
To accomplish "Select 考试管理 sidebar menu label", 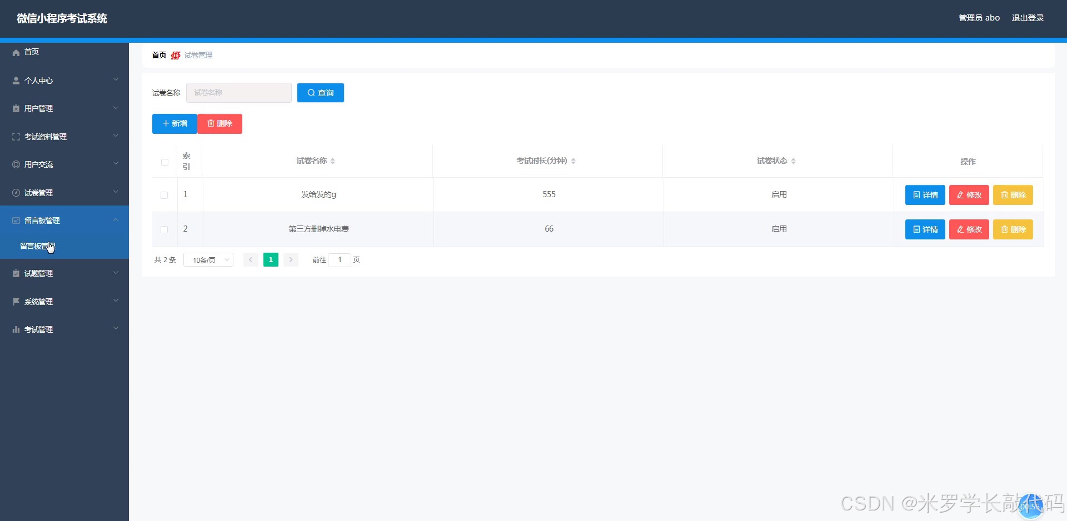I will tap(38, 329).
